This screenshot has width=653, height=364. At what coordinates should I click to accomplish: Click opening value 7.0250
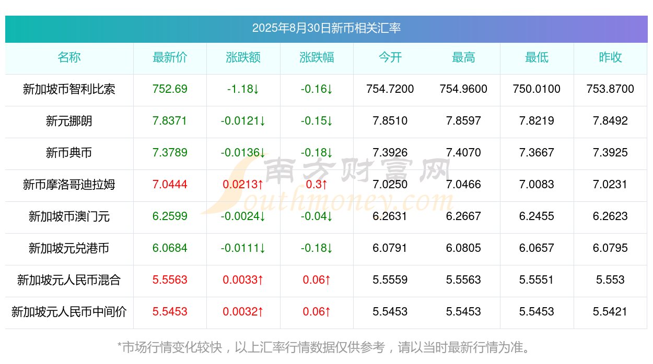pyautogui.click(x=390, y=185)
